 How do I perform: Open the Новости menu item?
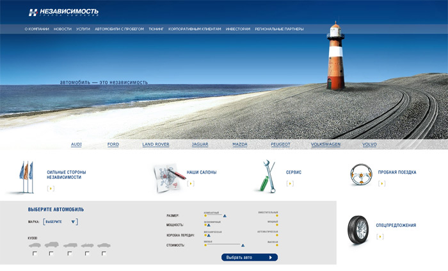coord(63,29)
